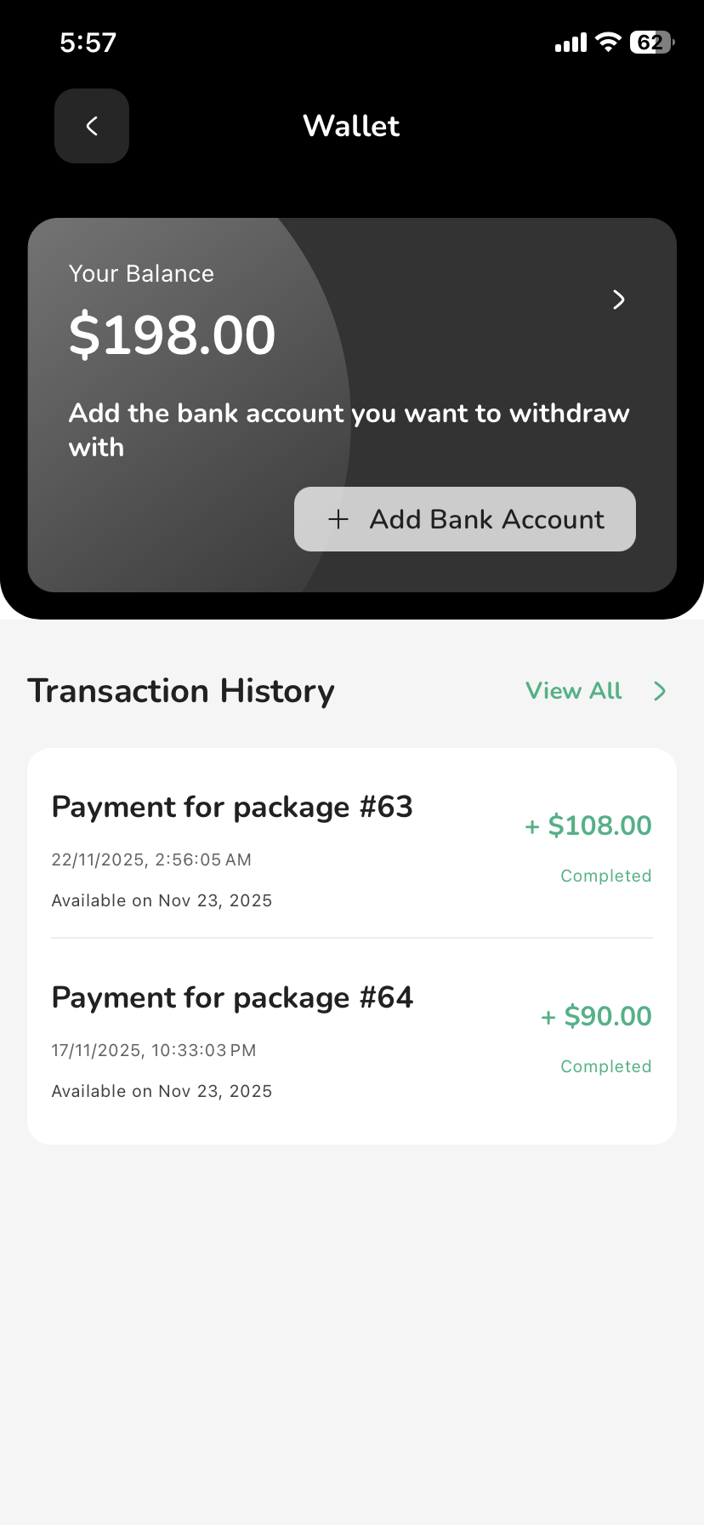
Task: Tap the 5:57 clock in status bar
Action: coord(88,43)
